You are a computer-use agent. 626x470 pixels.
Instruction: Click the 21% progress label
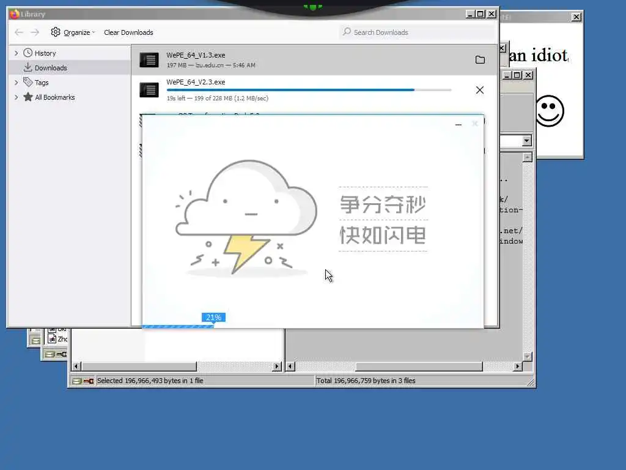(213, 318)
